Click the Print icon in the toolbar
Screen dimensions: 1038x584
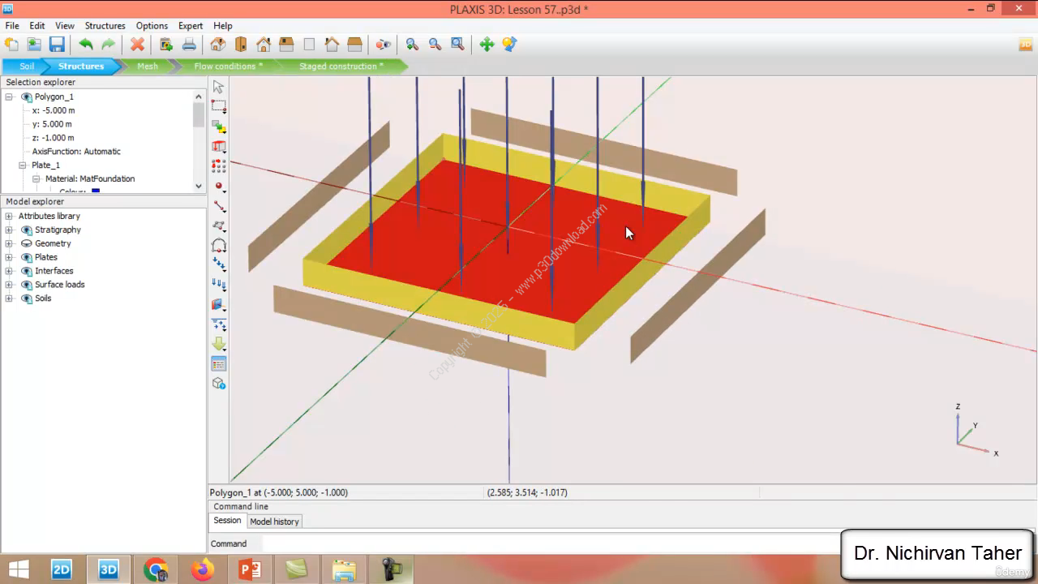coord(189,45)
